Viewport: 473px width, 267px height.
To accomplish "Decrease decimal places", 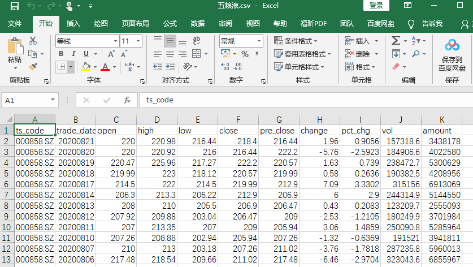I will (238, 67).
